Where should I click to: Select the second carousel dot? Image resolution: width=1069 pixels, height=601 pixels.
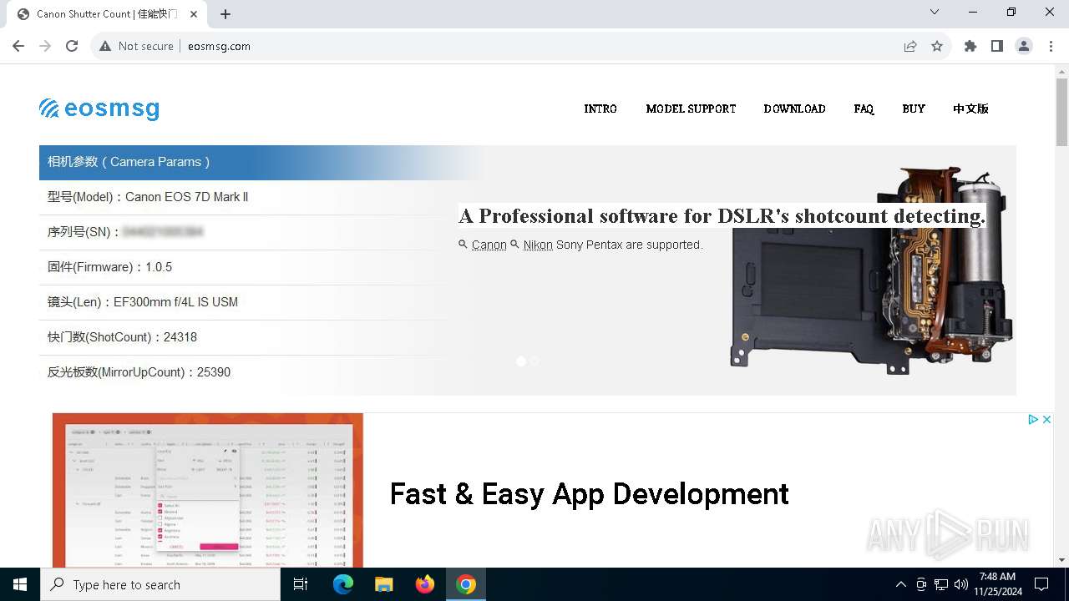click(534, 361)
